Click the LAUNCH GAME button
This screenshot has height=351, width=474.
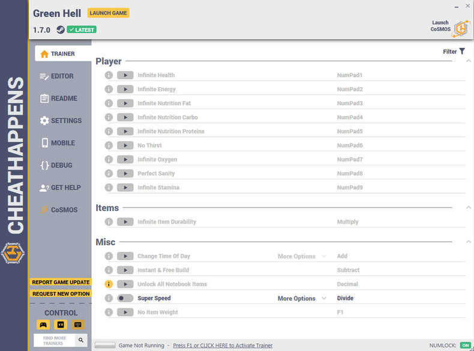coord(108,13)
